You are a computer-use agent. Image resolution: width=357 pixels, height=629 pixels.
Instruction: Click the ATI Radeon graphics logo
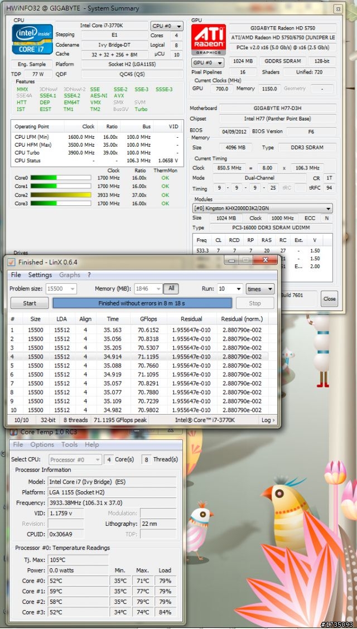pos(209,39)
